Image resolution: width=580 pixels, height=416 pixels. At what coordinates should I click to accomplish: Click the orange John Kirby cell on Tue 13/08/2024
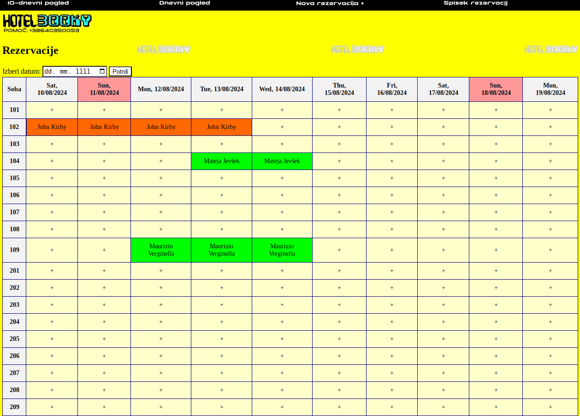click(221, 127)
